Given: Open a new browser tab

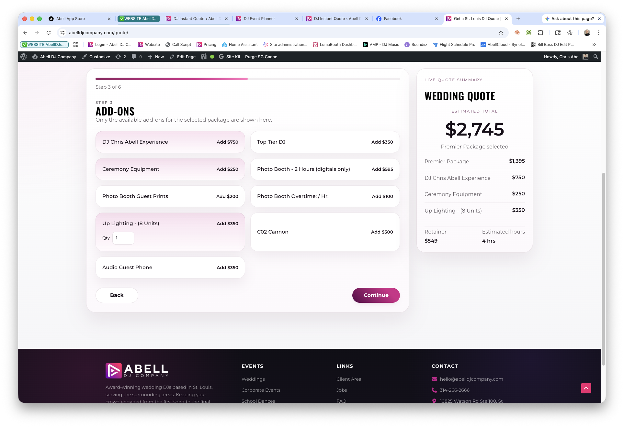Looking at the screenshot, I should 518,19.
